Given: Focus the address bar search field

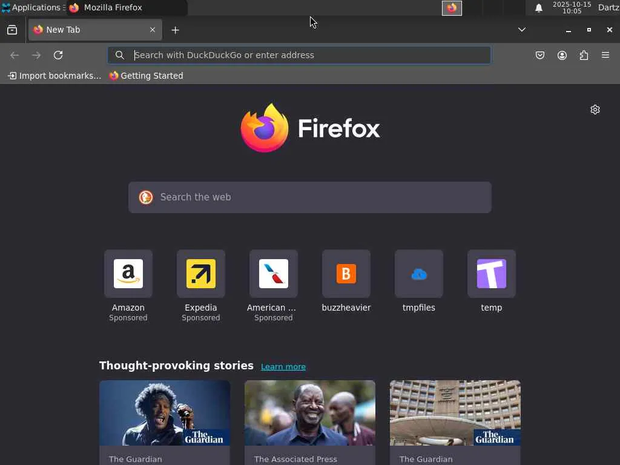Looking at the screenshot, I should (x=299, y=55).
